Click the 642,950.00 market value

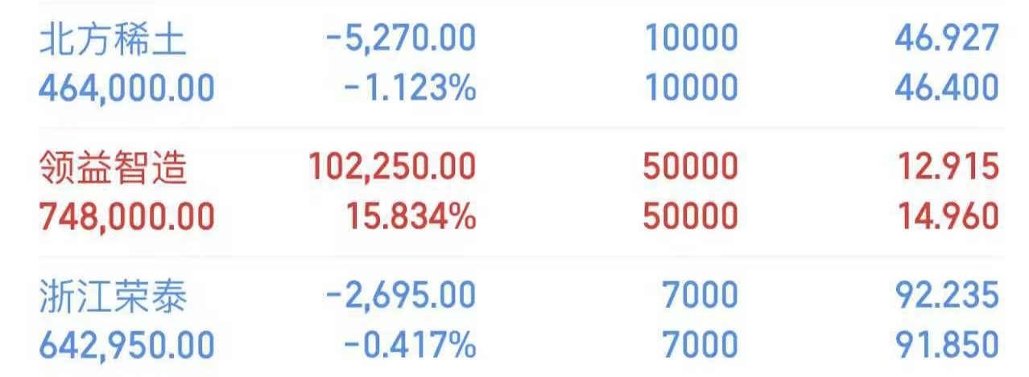[126, 346]
